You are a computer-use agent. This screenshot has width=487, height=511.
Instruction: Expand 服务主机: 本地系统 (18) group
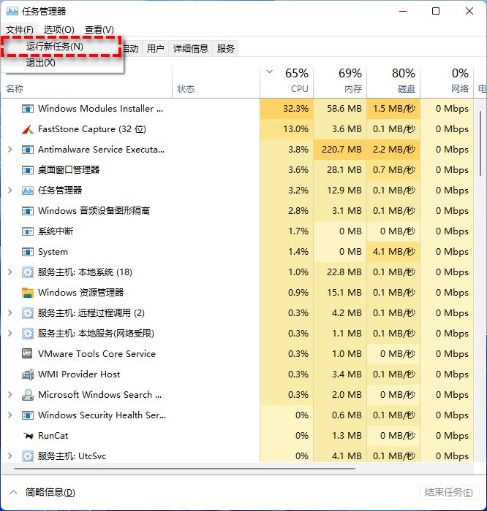(10, 272)
